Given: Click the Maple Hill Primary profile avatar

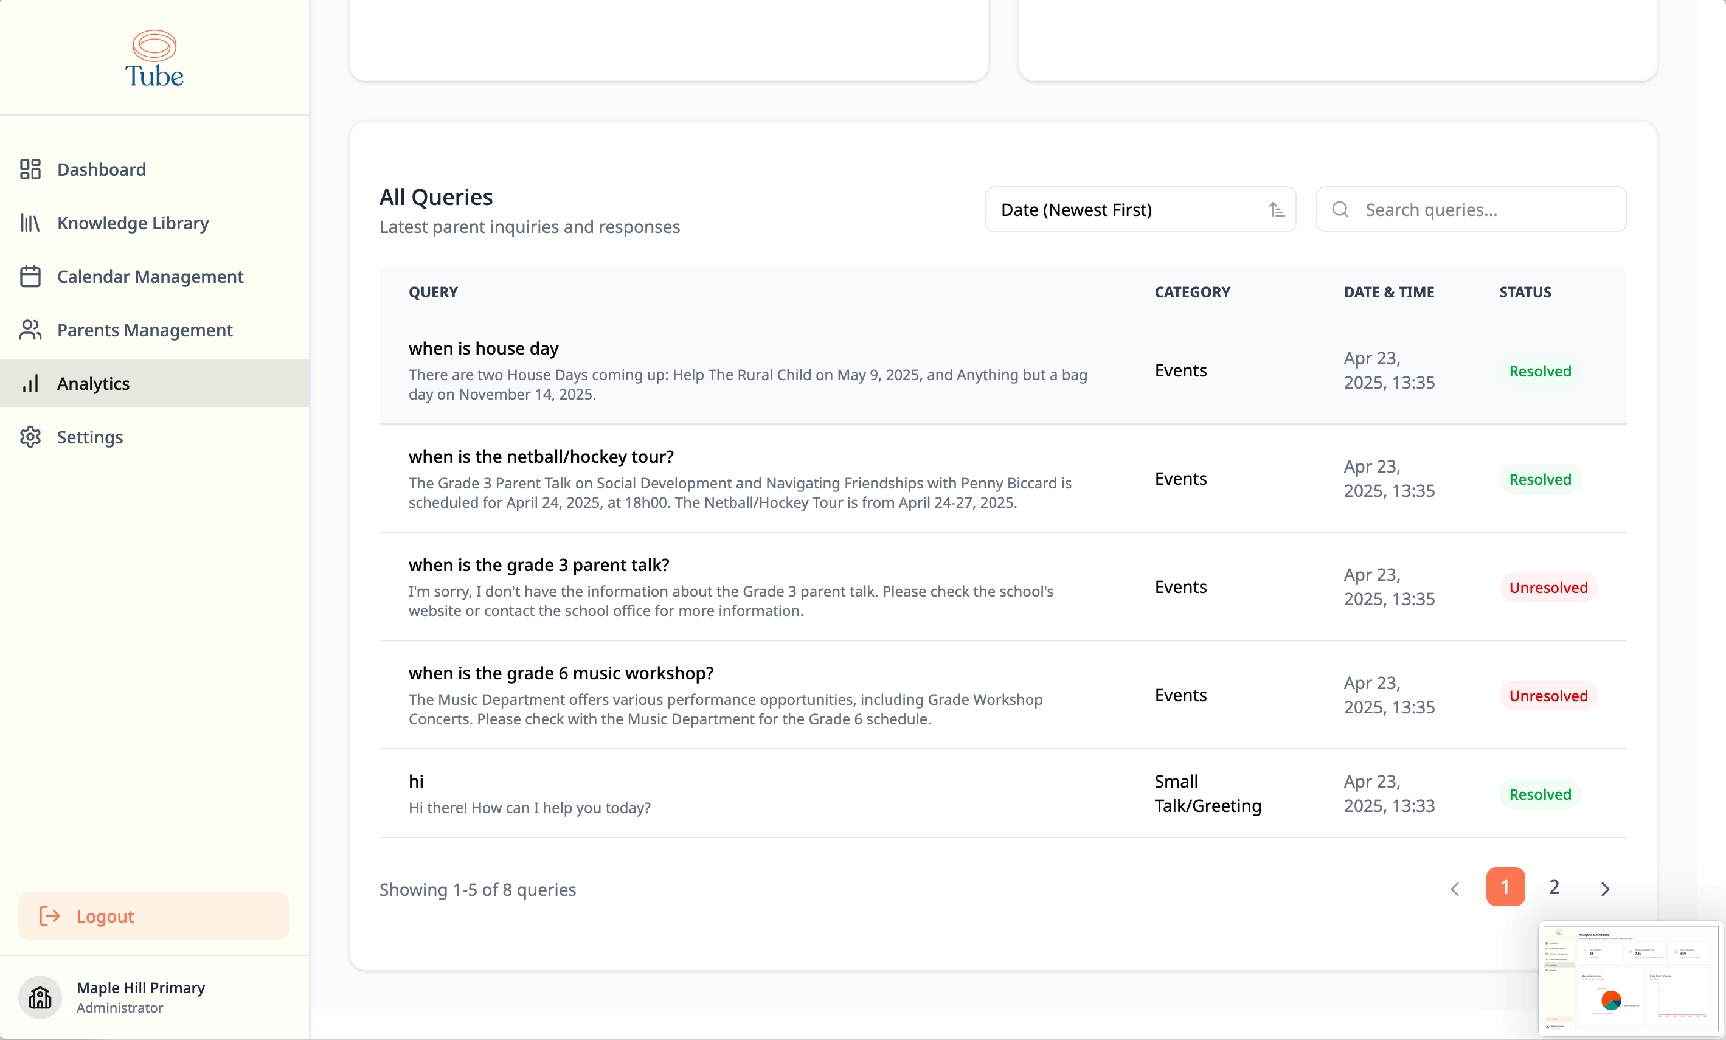Looking at the screenshot, I should click(x=40, y=997).
